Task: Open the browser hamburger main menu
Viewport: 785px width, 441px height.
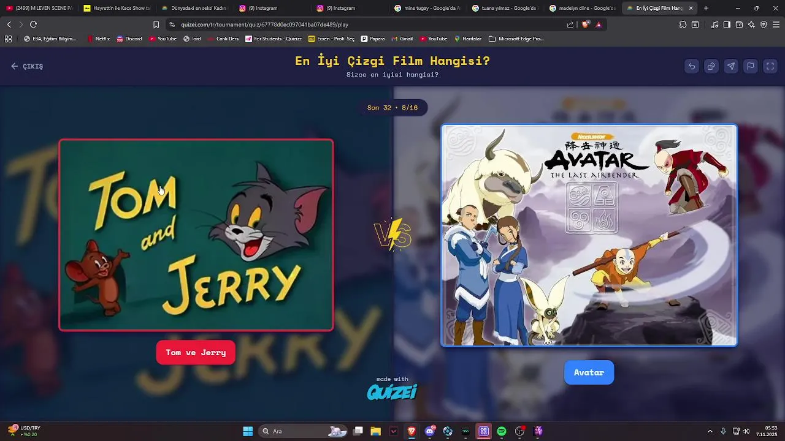Action: click(x=776, y=24)
